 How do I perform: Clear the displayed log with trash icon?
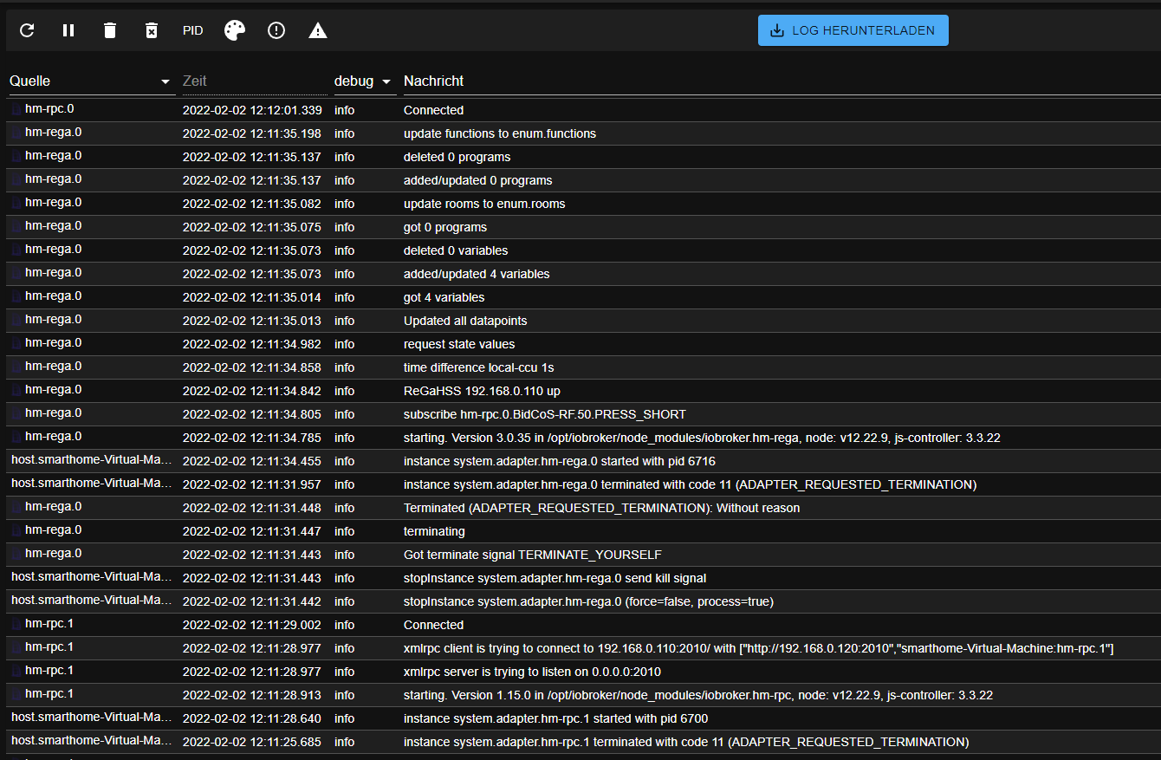110,30
